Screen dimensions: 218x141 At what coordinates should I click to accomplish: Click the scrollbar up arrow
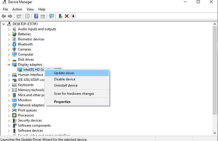click(x=215, y=24)
